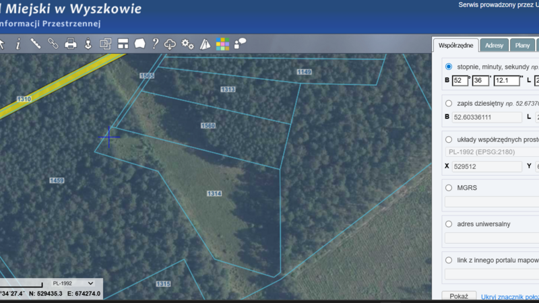Open settings with the gears icon
The width and height of the screenshot is (539, 303).
tap(187, 44)
